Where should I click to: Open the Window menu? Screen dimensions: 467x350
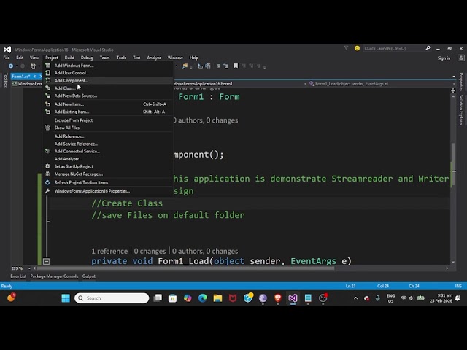coord(175,58)
